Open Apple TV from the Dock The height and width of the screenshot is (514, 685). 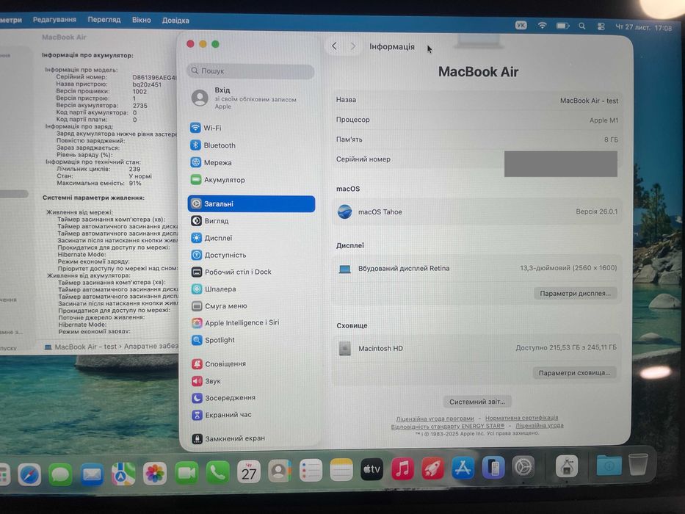372,470
